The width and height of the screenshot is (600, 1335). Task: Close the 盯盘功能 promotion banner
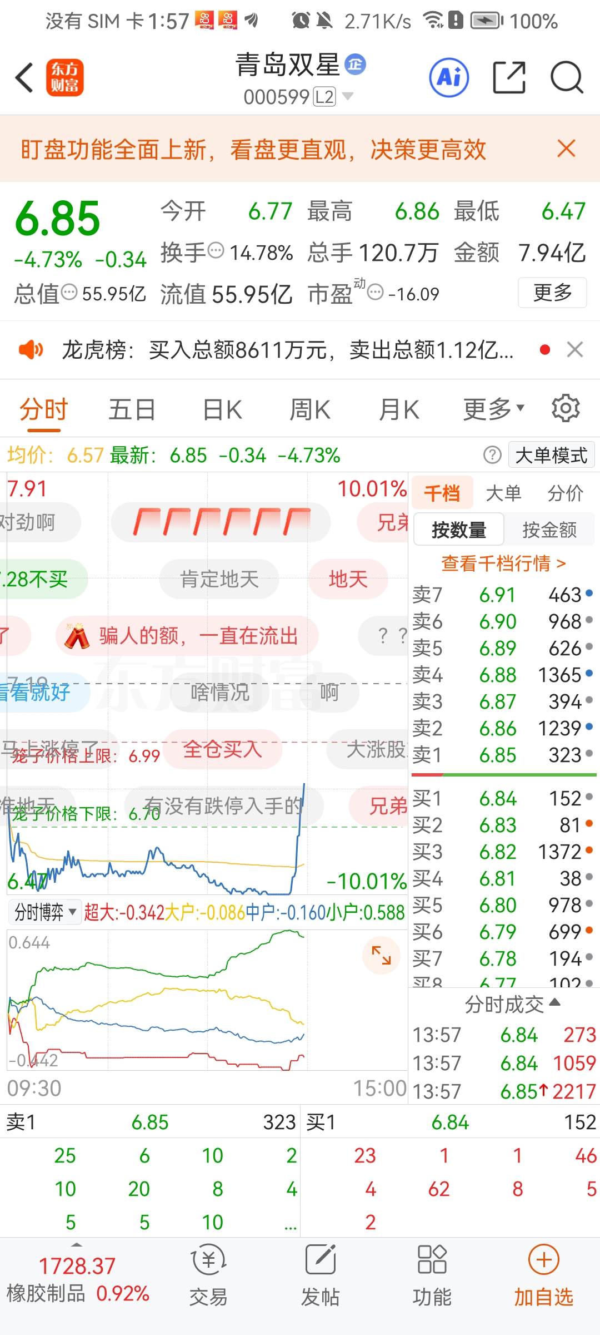coord(566,149)
